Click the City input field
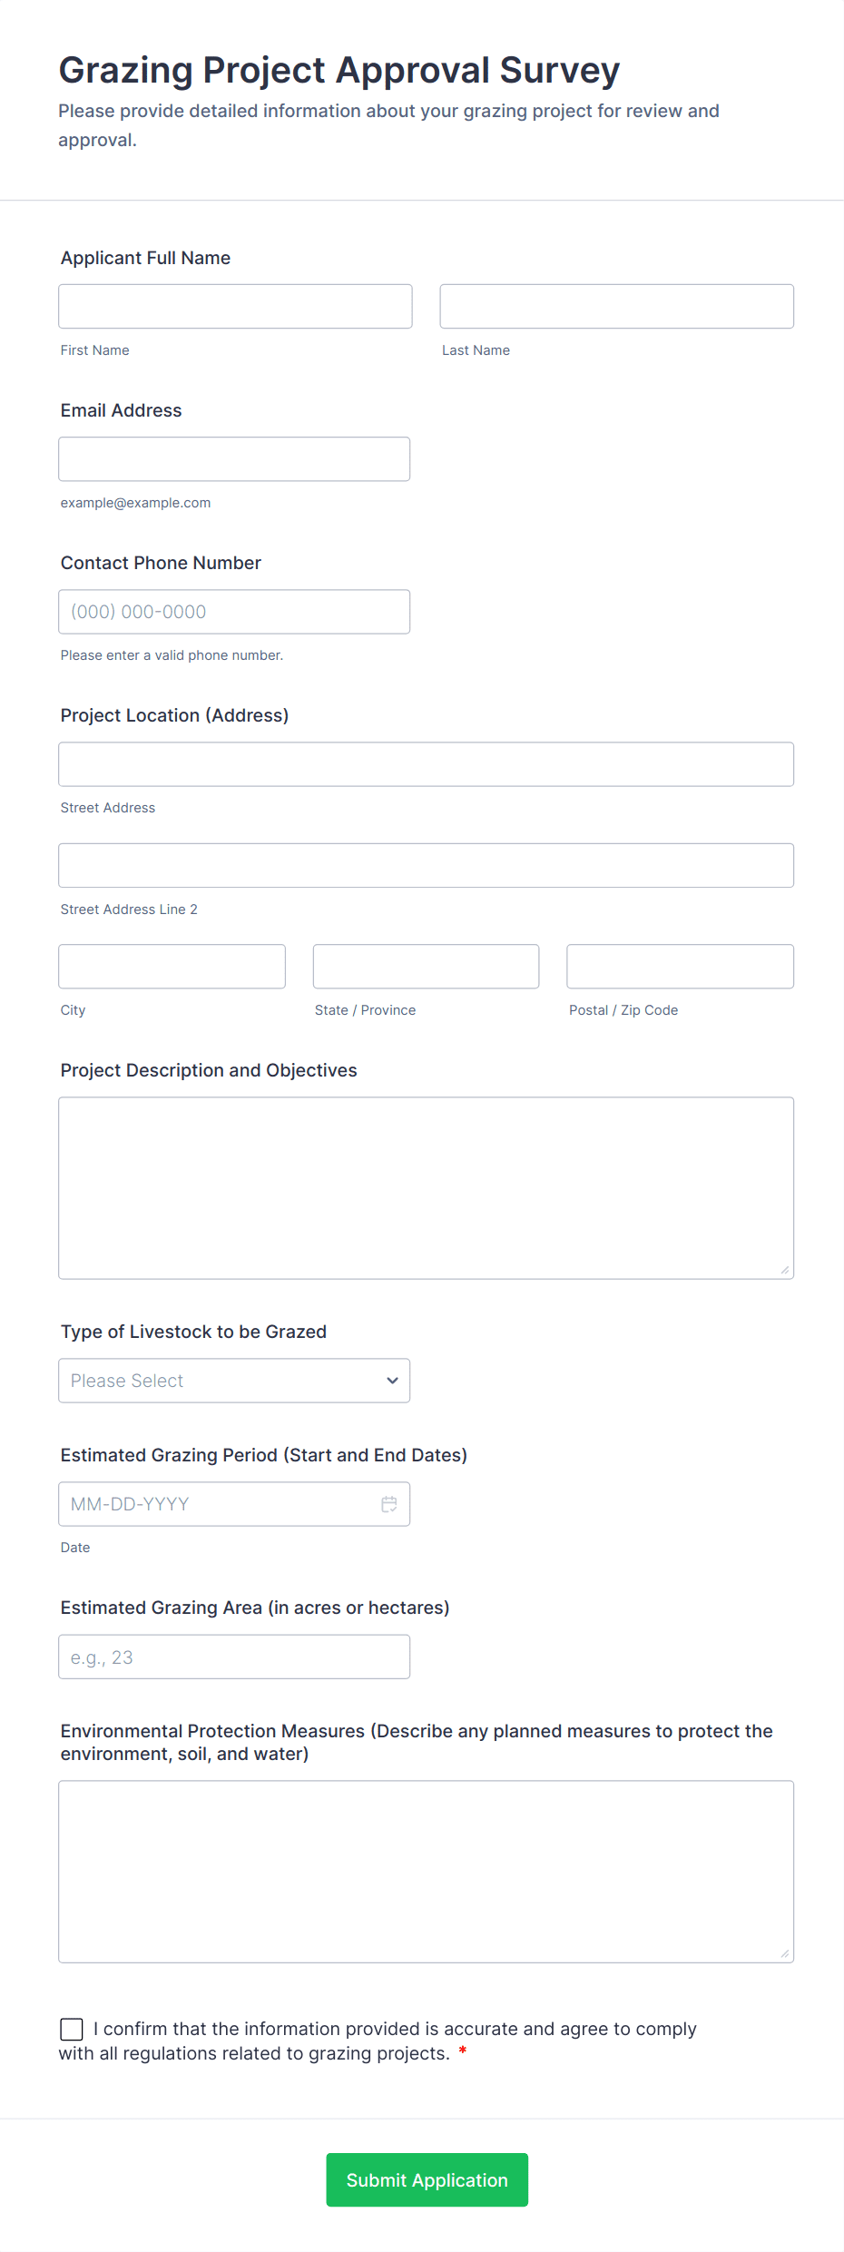 coord(172,967)
